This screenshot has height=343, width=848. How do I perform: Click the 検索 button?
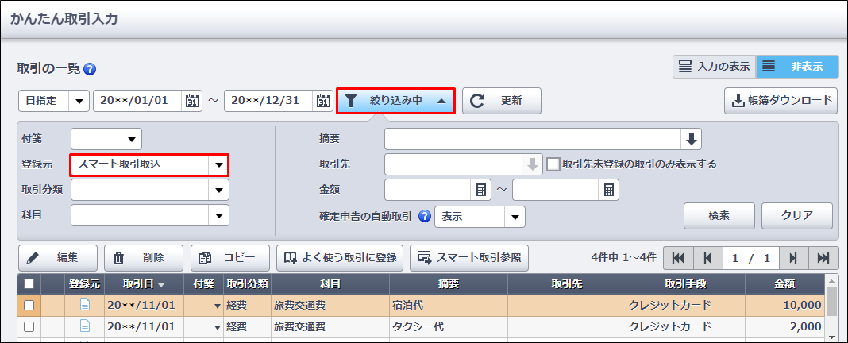[x=719, y=216]
